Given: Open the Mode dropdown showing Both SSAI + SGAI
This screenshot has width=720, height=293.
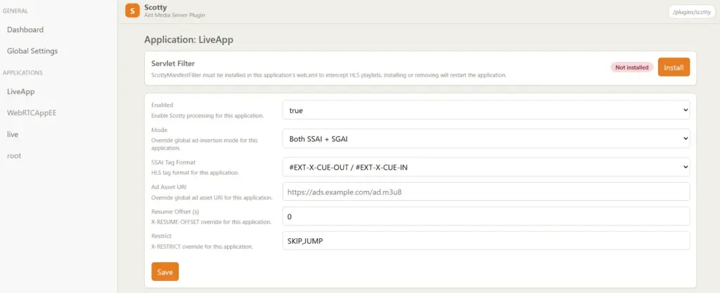Looking at the screenshot, I should click(486, 138).
